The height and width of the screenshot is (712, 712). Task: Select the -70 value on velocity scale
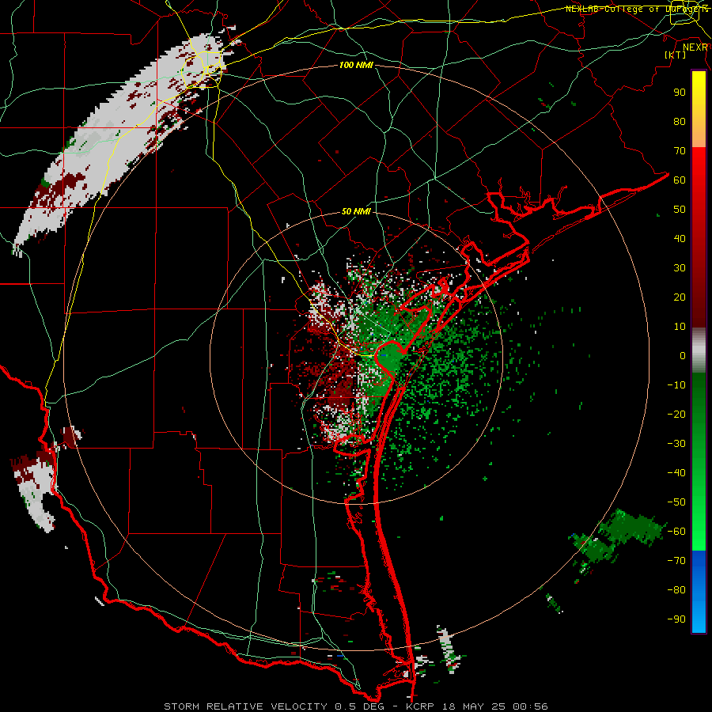[x=676, y=561]
